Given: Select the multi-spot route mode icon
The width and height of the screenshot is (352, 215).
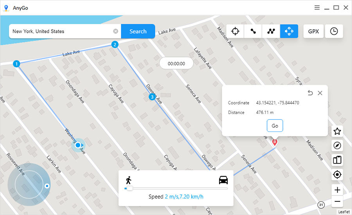Looking at the screenshot, I should 271,31.
